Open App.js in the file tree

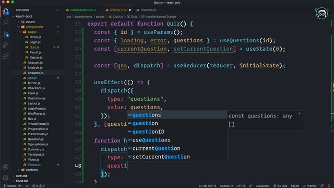(x=32, y=78)
